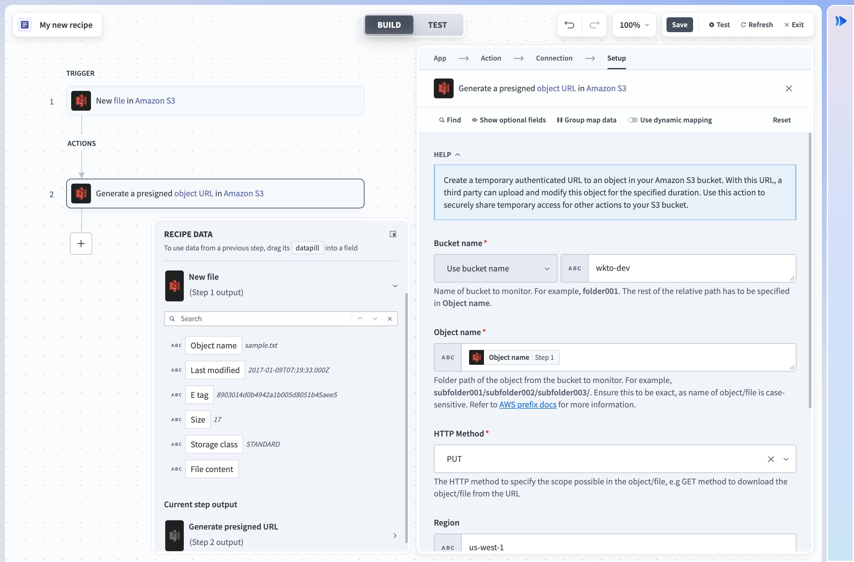
Task: Click Find in the setup toolbar
Action: pos(450,120)
